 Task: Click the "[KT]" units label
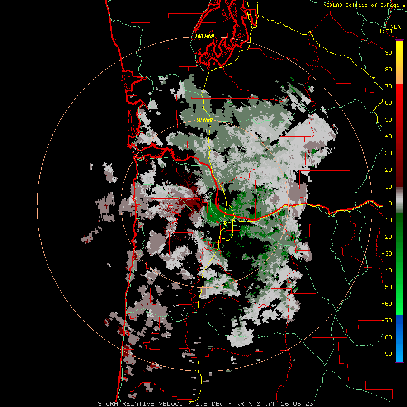[386, 32]
